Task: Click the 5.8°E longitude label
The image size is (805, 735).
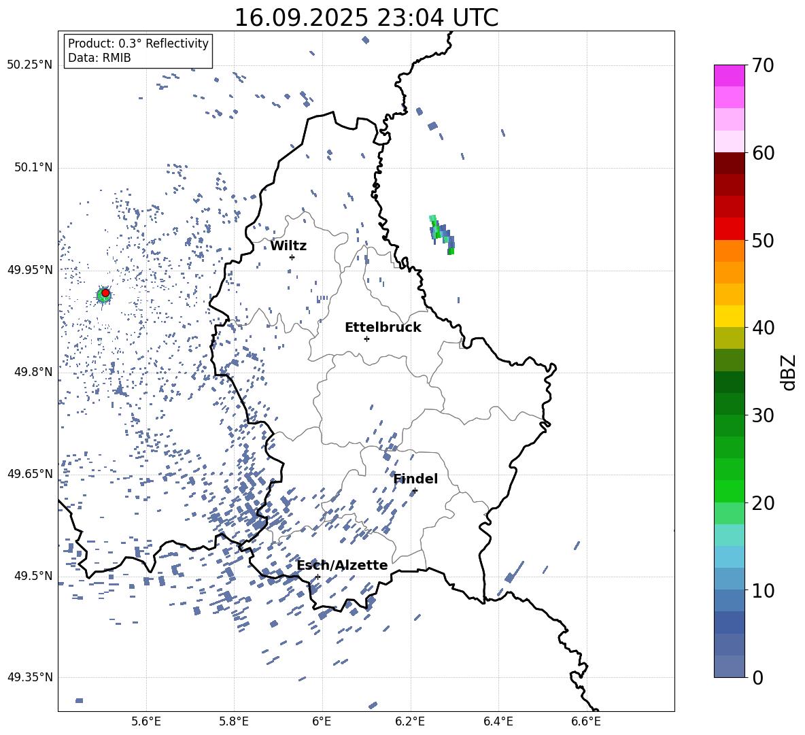Action: click(x=234, y=721)
